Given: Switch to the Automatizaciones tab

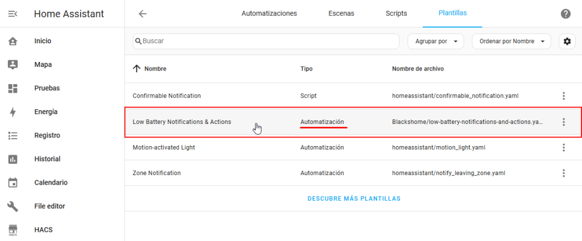Looking at the screenshot, I should [x=269, y=14].
